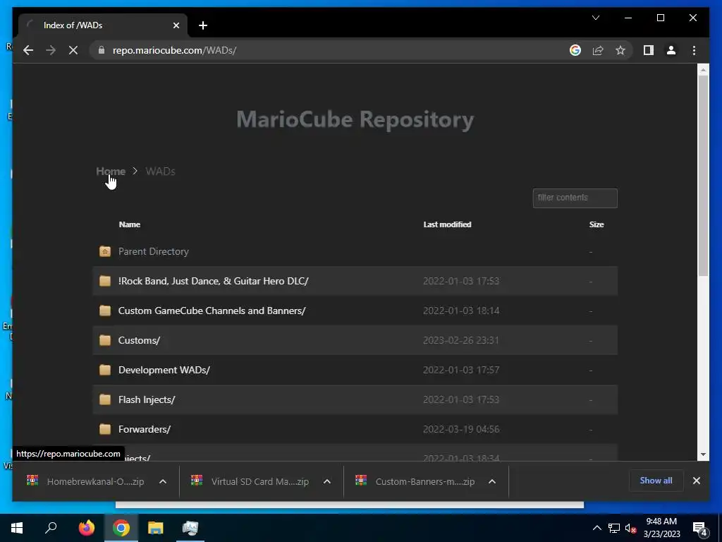The width and height of the screenshot is (722, 542).
Task: Expand options for Custom-Banners zip download
Action: 491,481
